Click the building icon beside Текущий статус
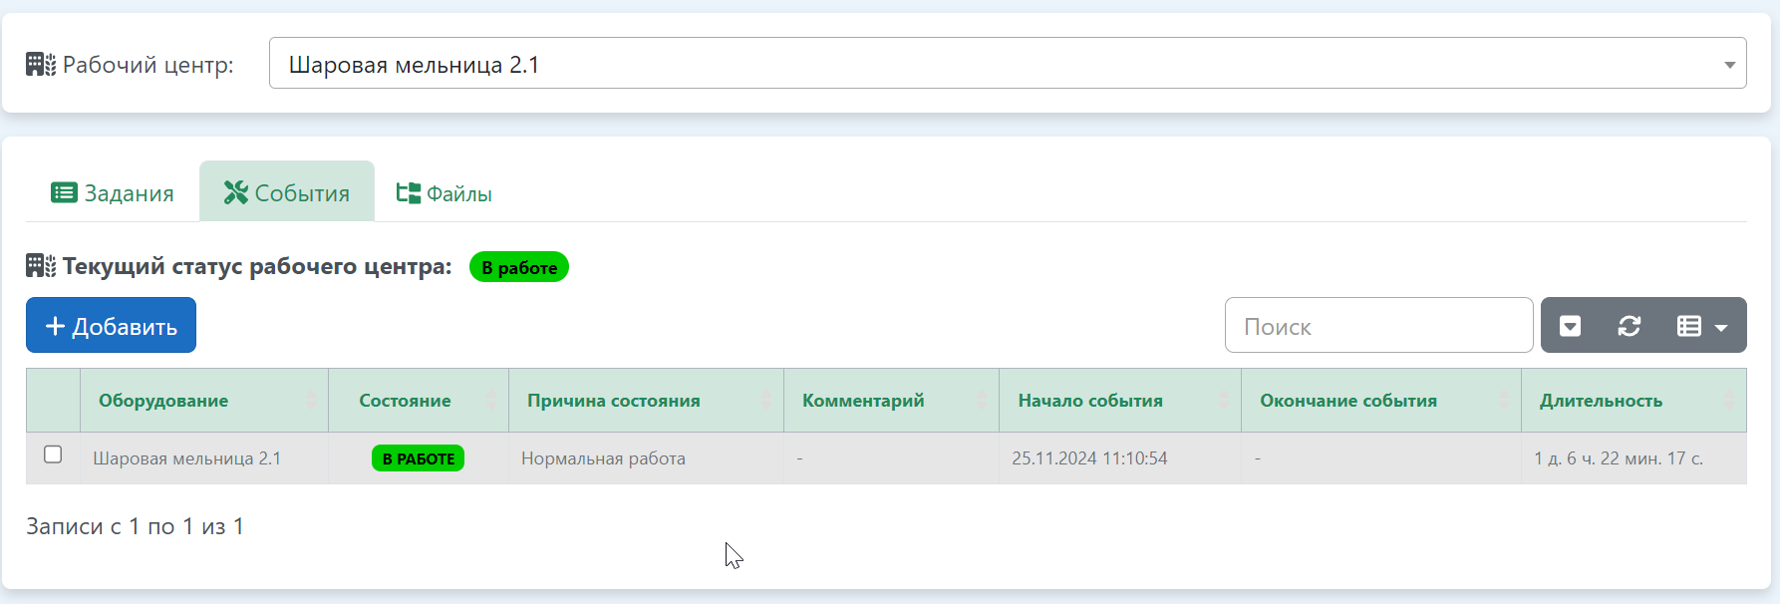 [x=41, y=266]
